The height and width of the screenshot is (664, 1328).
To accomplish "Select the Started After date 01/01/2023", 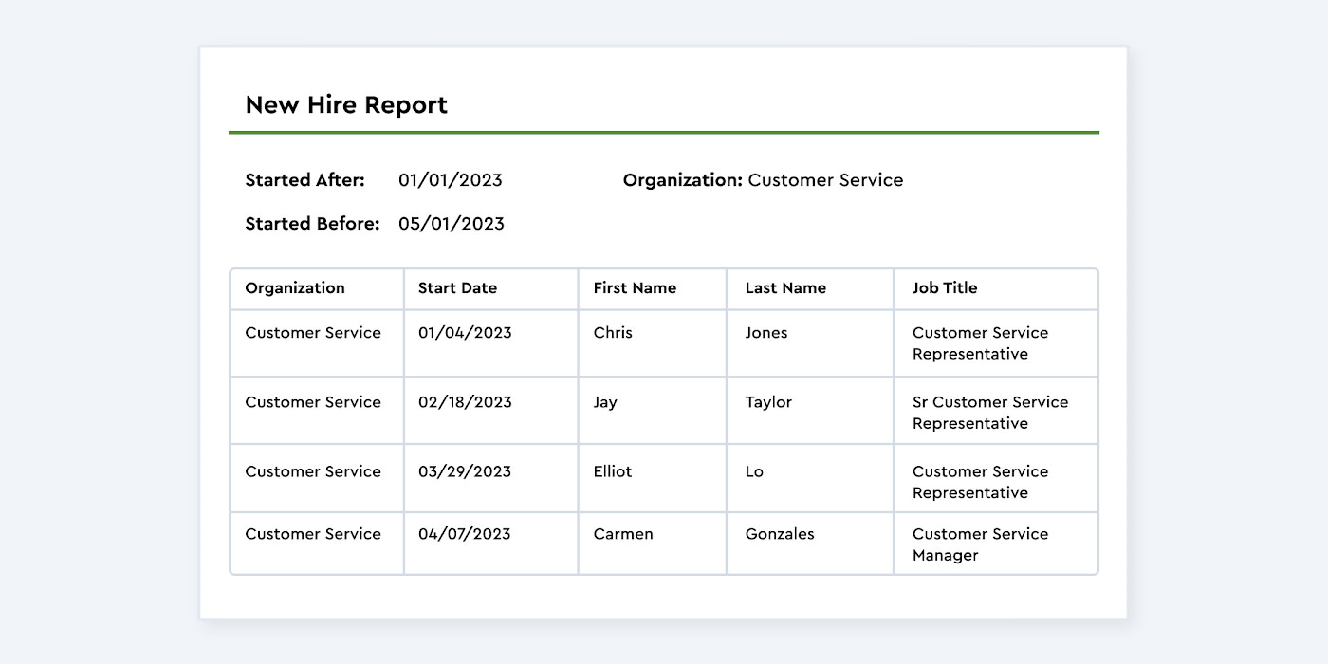I will click(x=450, y=180).
